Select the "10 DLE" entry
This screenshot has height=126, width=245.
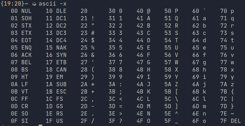click(56, 11)
